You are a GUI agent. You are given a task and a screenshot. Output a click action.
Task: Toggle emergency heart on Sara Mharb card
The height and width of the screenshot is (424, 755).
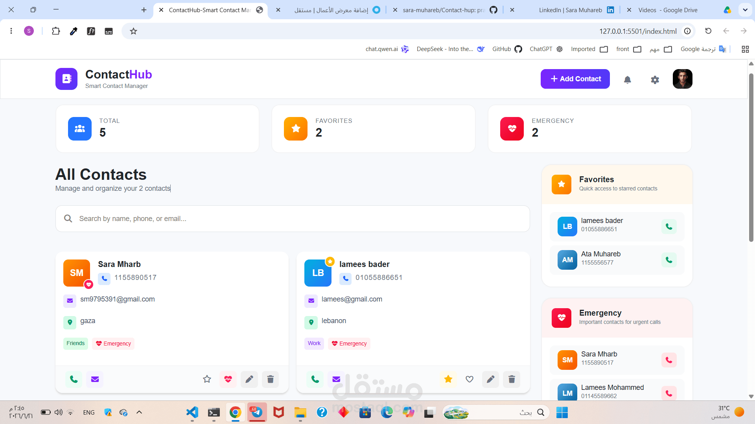tap(228, 379)
